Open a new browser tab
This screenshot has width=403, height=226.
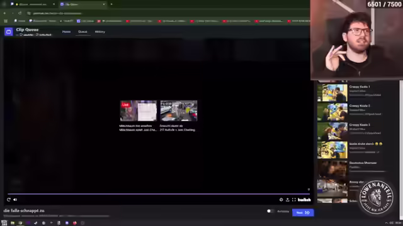click(111, 4)
